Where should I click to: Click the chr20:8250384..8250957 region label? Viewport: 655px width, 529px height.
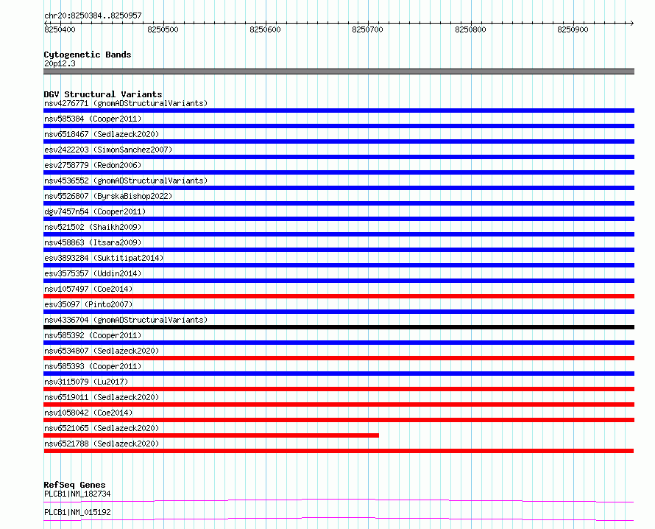coord(93,15)
